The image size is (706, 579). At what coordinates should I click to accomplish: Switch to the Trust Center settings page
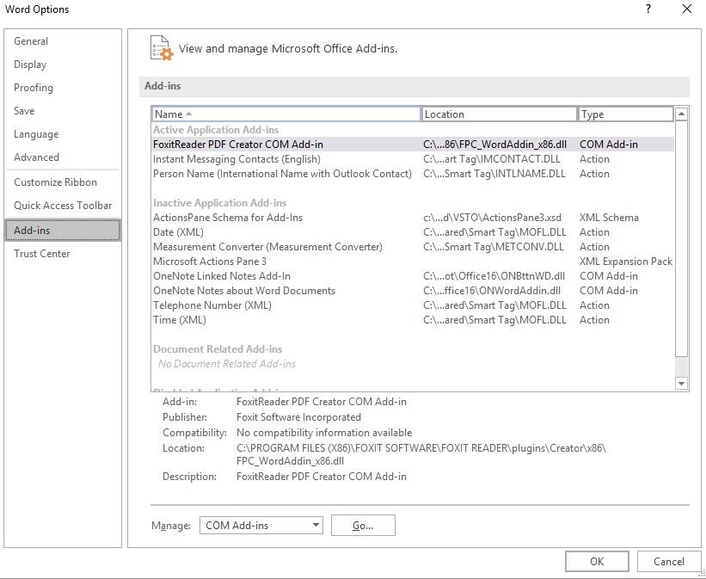click(x=42, y=253)
